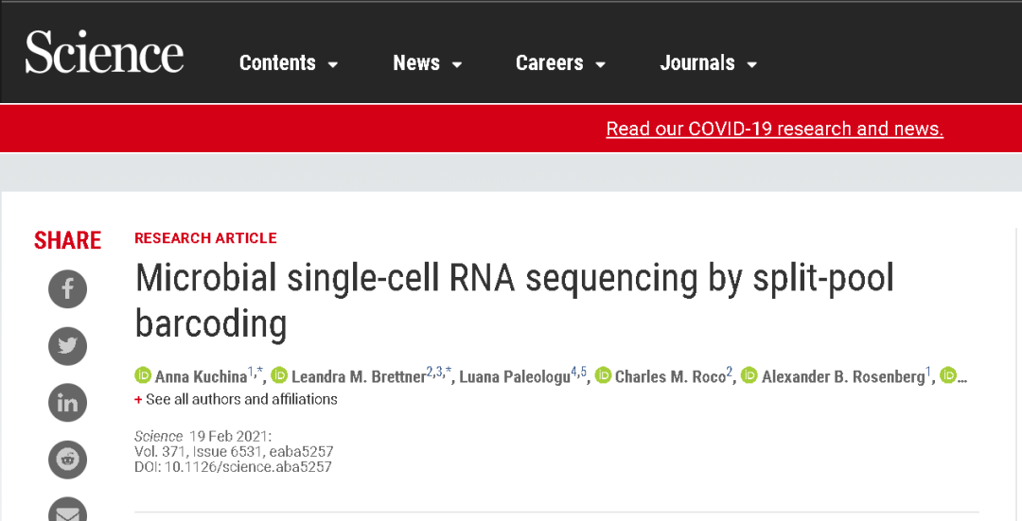Open Leandra M. Brettner's ORCID icon
This screenshot has width=1022, height=521.
pyautogui.click(x=279, y=375)
